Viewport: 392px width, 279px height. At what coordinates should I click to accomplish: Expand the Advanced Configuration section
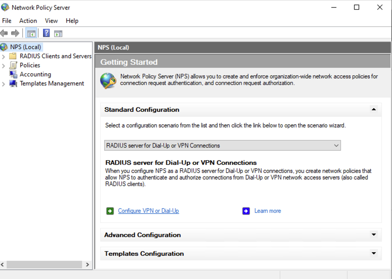coord(373,235)
